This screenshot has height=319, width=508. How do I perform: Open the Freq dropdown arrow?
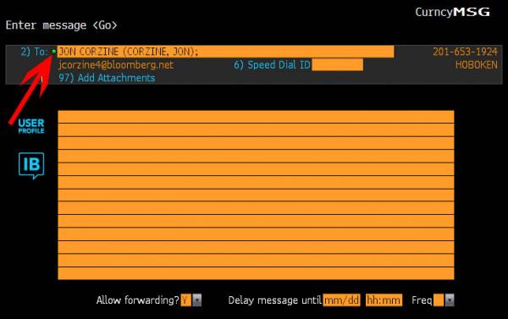coord(450,300)
